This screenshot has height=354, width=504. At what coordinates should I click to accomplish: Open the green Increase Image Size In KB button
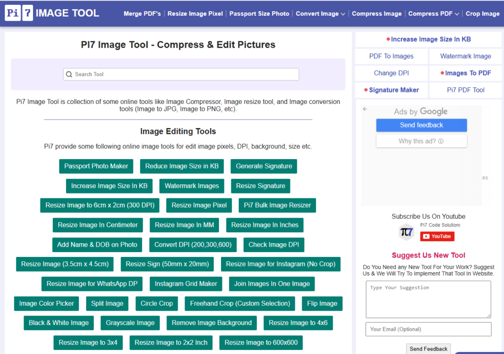point(109,186)
